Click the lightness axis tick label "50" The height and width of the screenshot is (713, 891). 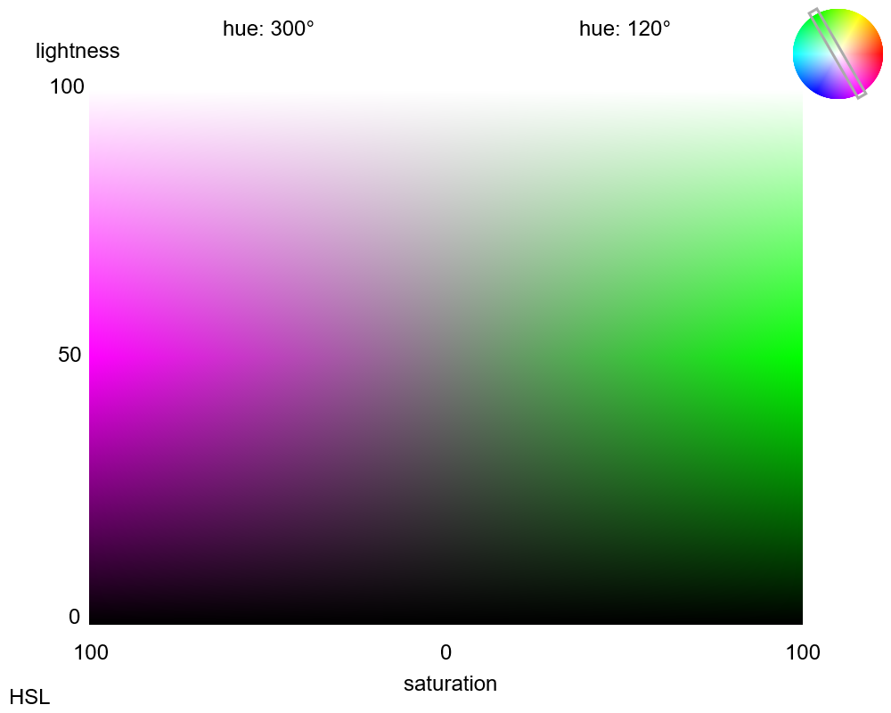(x=69, y=355)
